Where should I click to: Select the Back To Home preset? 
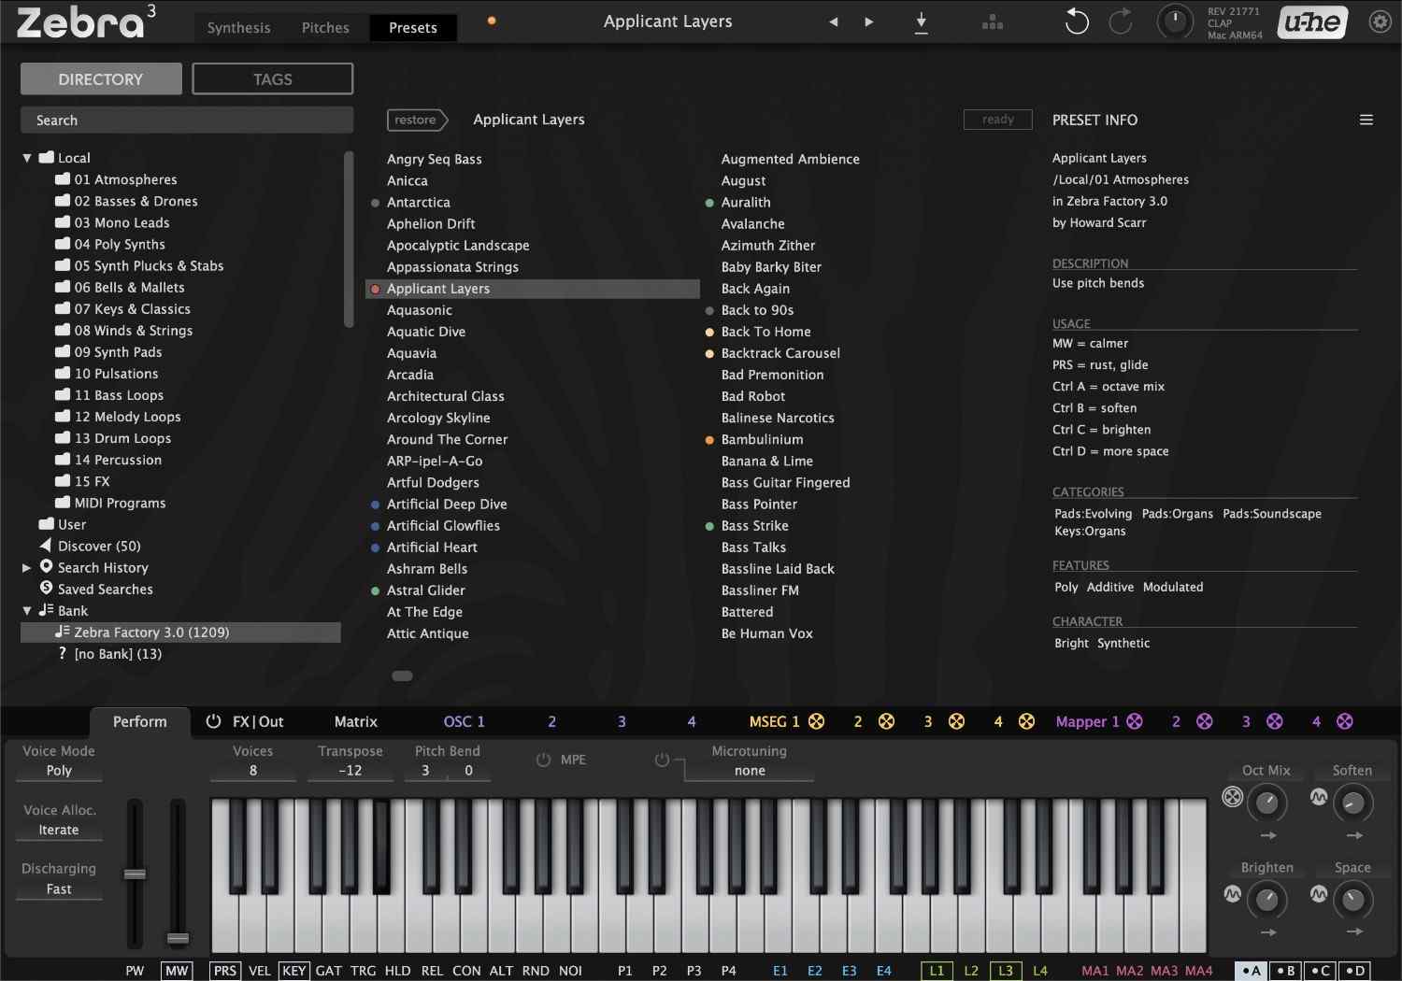765,332
